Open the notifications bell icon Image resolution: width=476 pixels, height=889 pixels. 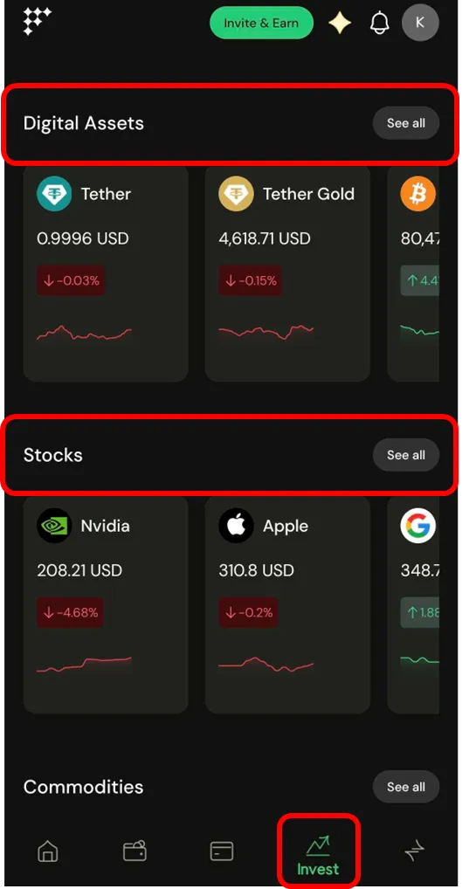[x=380, y=24]
